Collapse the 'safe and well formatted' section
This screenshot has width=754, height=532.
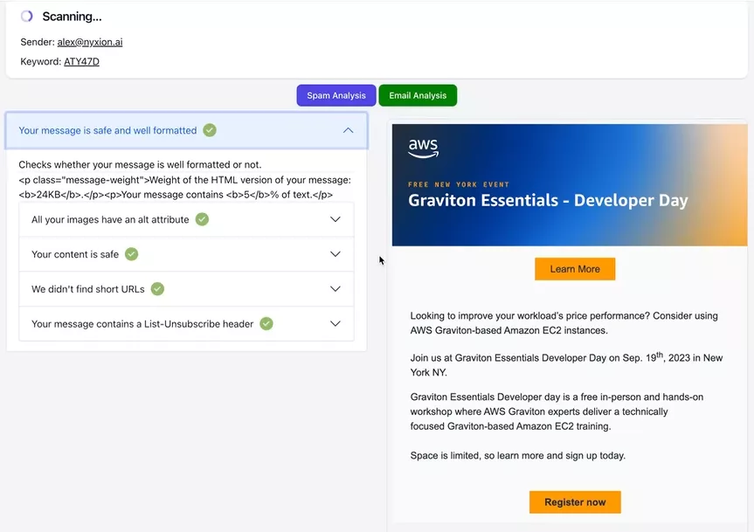coord(348,130)
